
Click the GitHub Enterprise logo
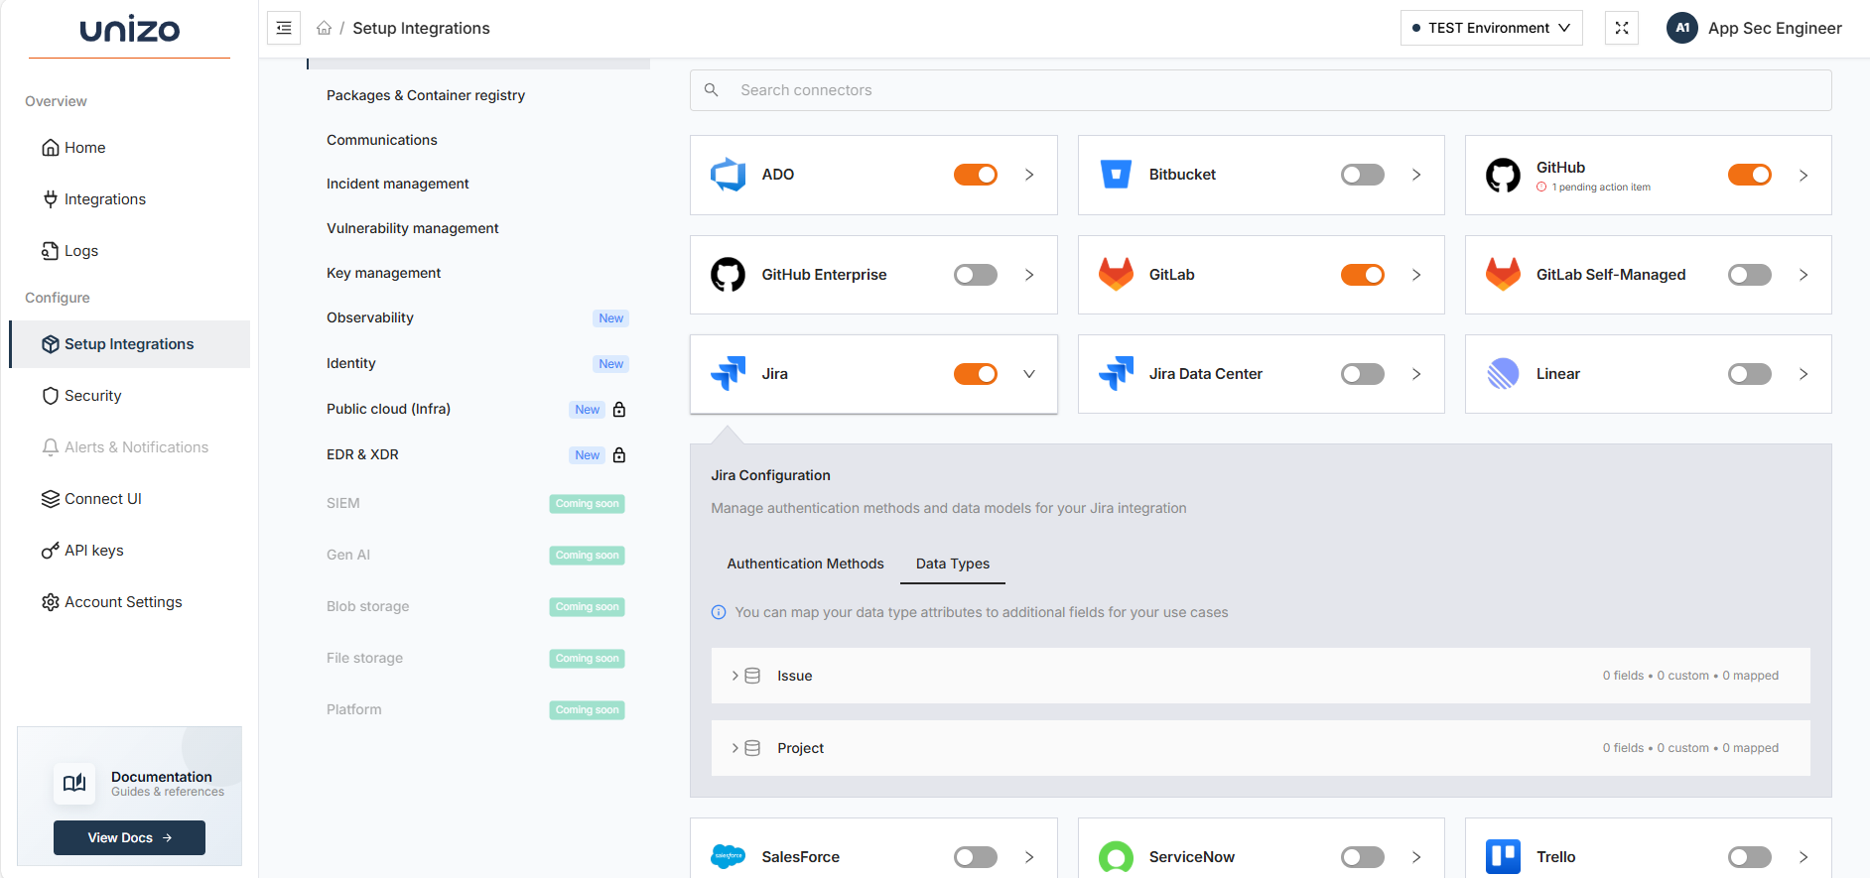click(728, 275)
